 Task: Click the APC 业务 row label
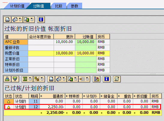16,42
